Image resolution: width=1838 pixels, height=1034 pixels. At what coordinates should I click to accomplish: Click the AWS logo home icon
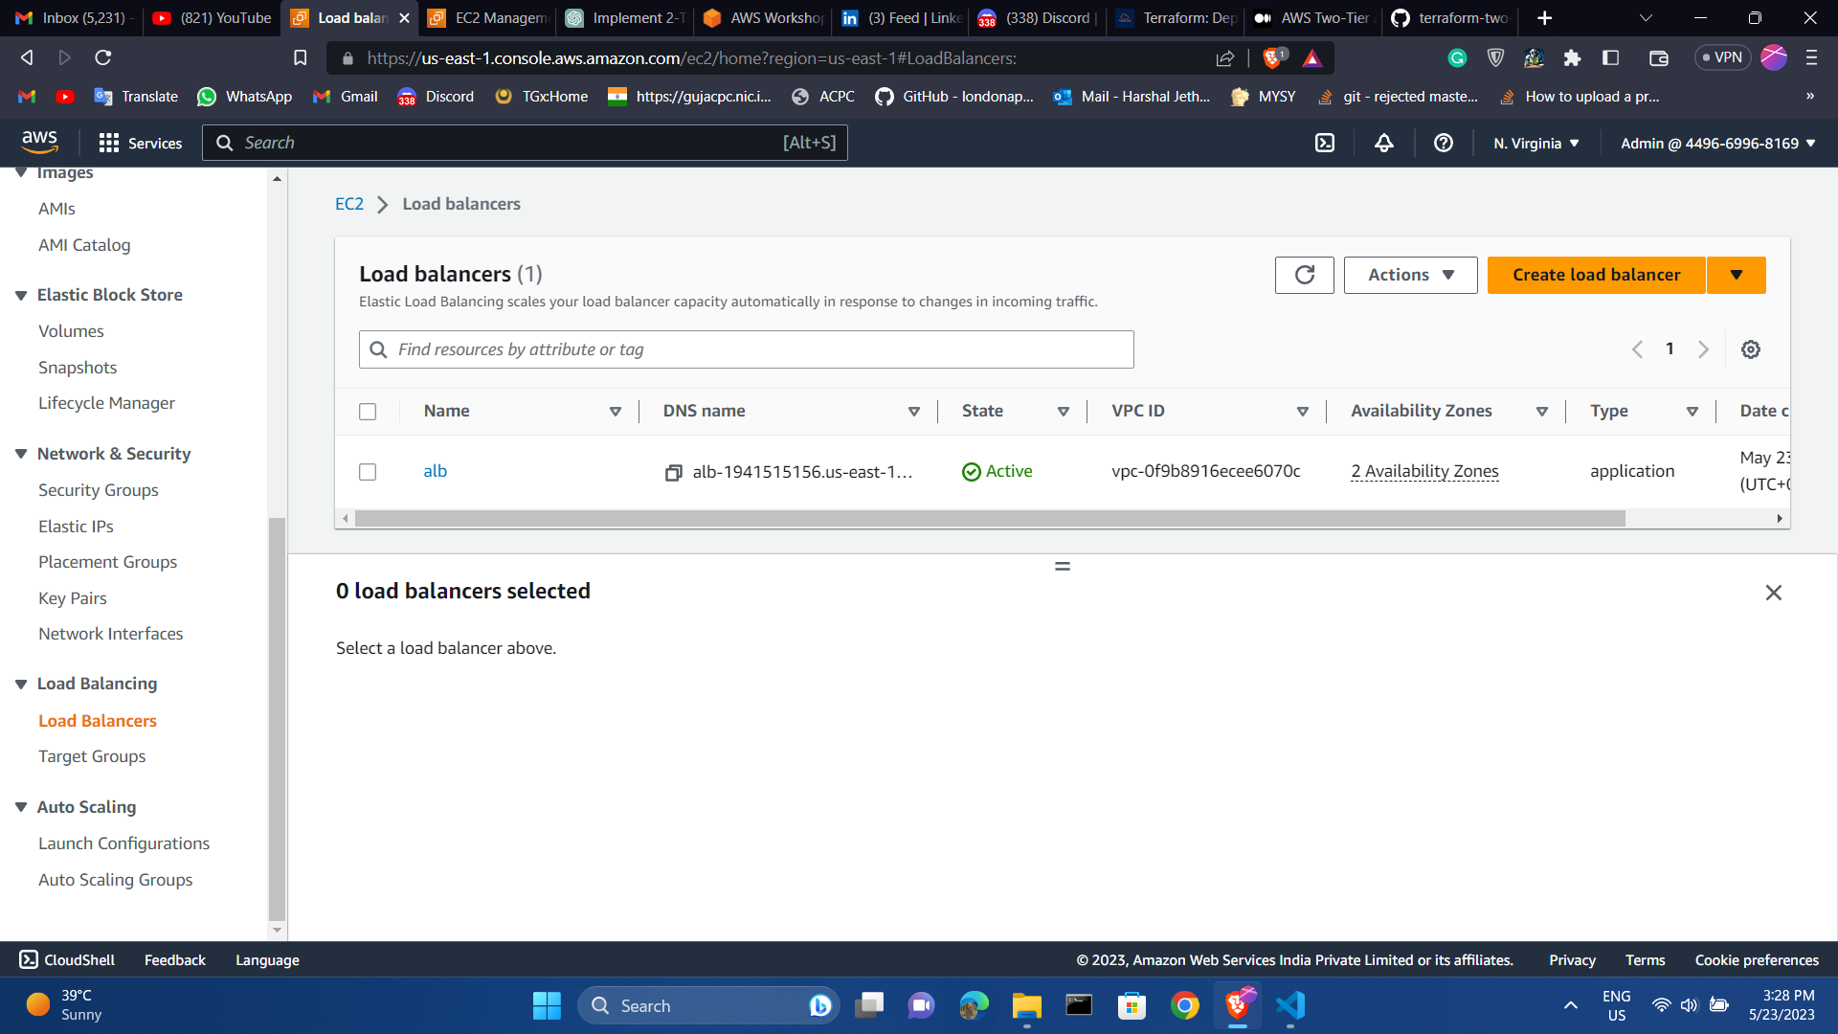point(39,142)
